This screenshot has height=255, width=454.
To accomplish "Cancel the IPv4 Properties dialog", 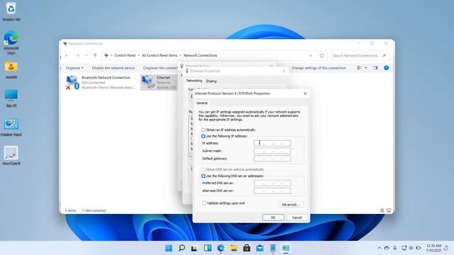I will click(x=297, y=217).
